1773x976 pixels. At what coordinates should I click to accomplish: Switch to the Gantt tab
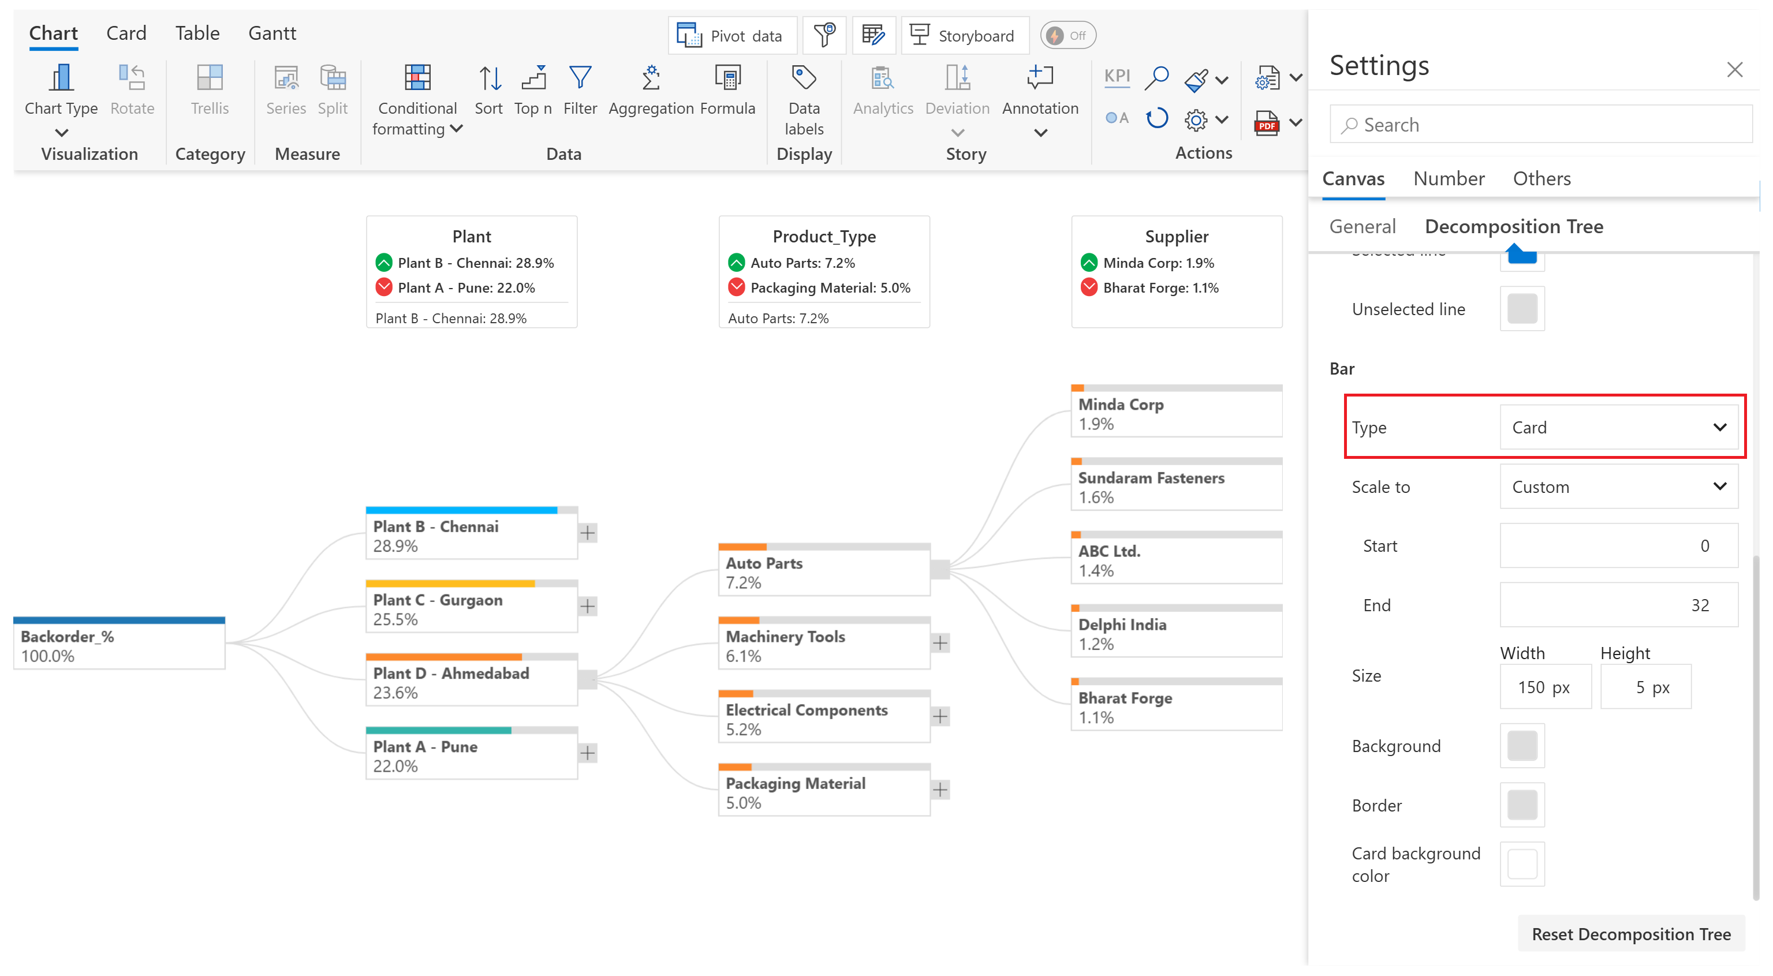272,33
